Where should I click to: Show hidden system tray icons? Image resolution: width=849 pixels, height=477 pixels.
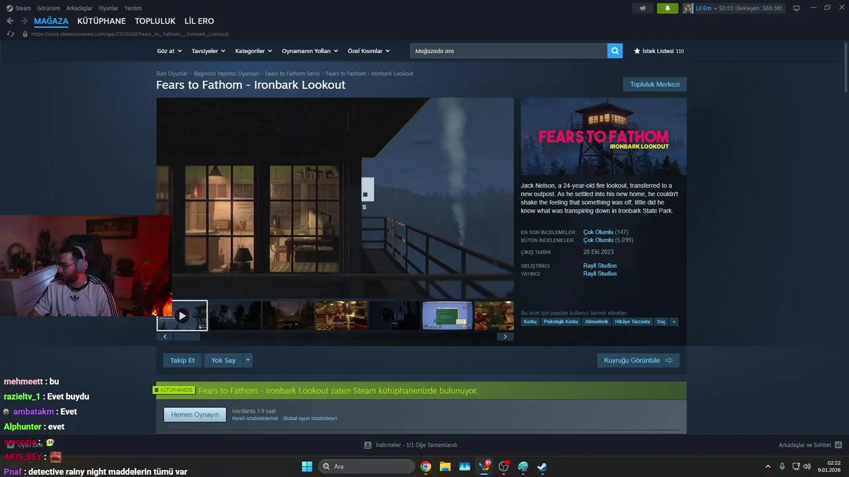coord(768,466)
